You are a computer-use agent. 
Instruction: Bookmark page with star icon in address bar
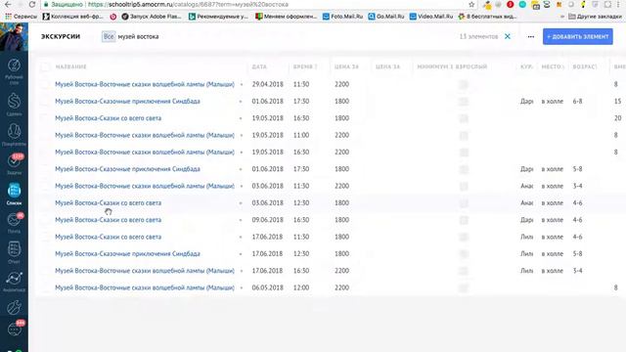point(471,5)
